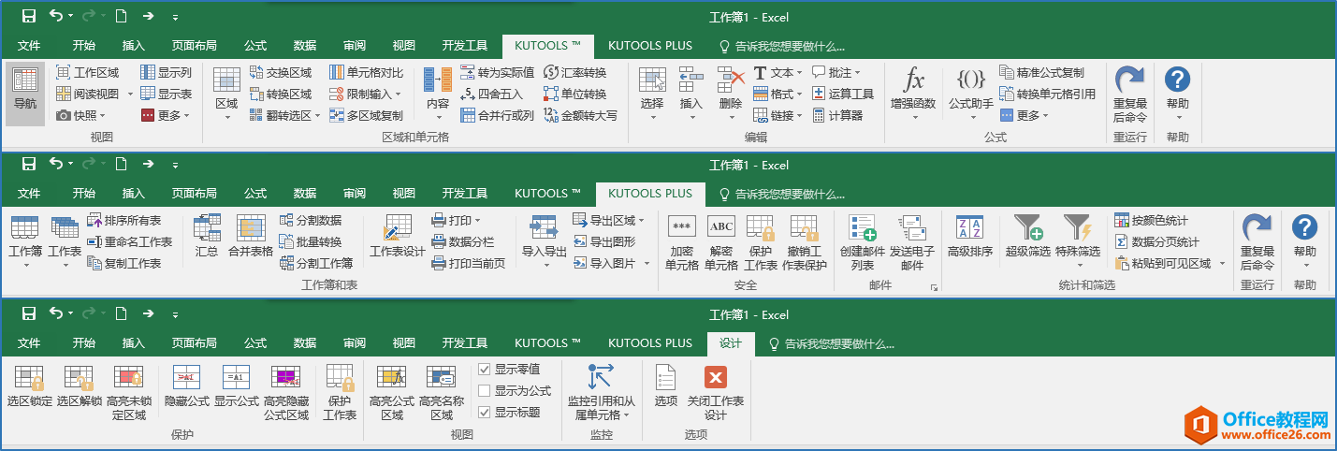Viewport: 1337px width, 451px height.
Task: Select the 设计 tab in the third ribbon
Action: 731,343
